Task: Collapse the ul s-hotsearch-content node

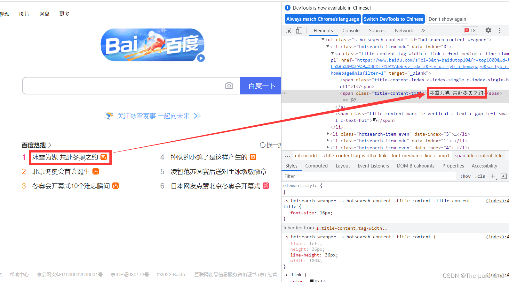Action: point(323,40)
